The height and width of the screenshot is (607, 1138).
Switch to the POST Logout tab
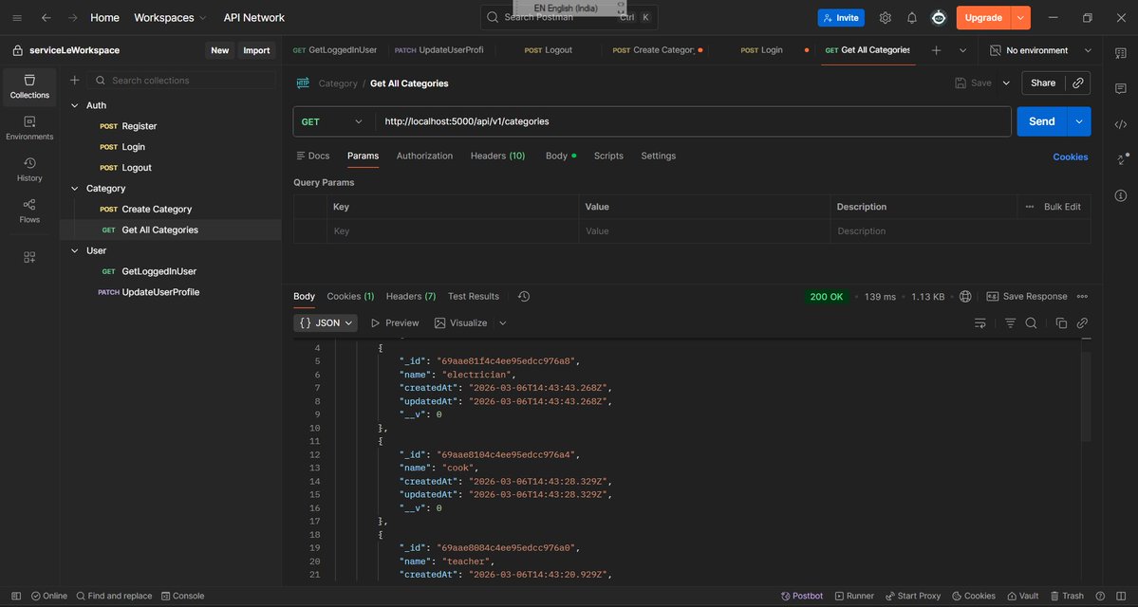tap(548, 50)
